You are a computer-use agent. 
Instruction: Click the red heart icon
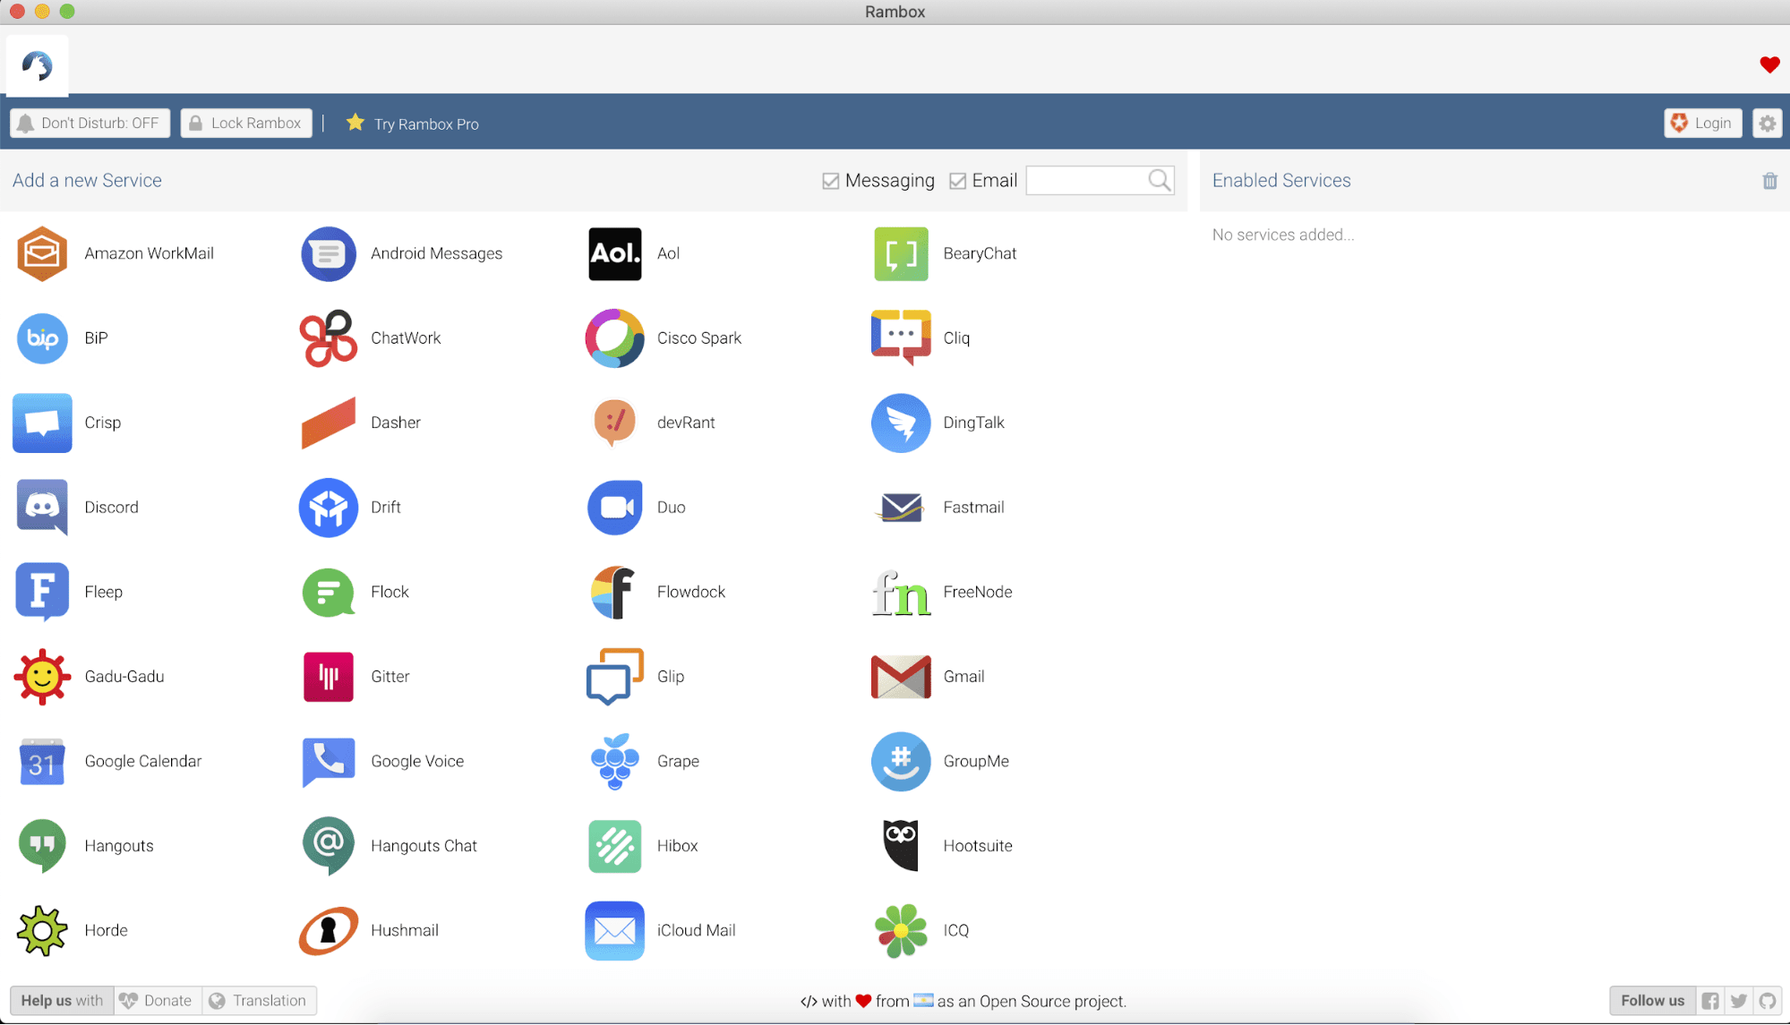coord(1769,64)
